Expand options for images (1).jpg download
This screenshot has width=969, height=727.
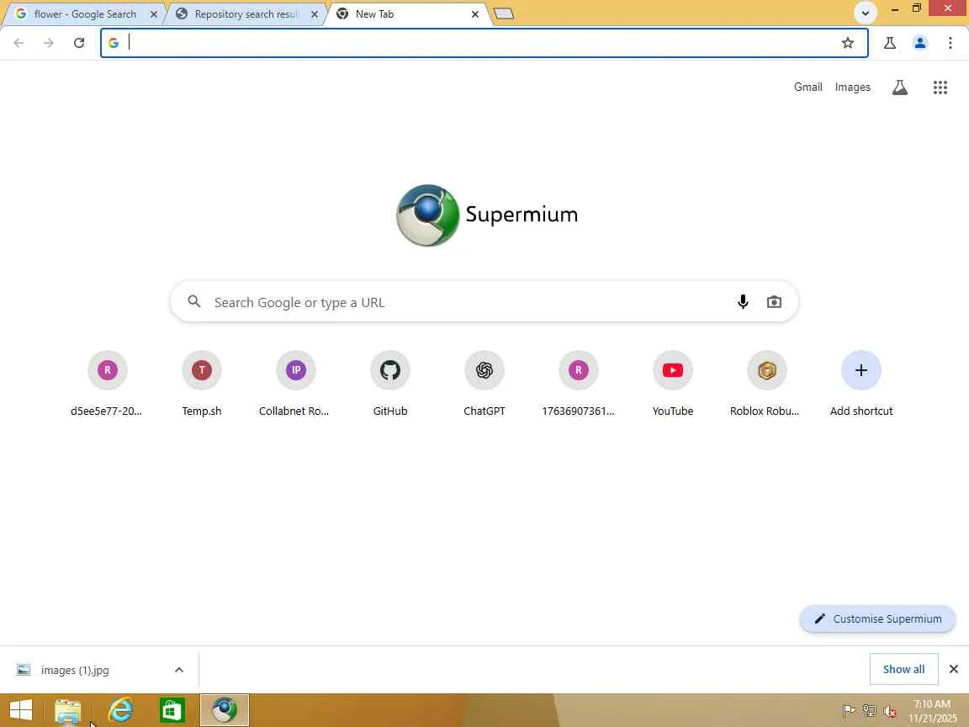[179, 670]
